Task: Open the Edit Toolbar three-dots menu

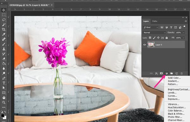Action: (3, 107)
